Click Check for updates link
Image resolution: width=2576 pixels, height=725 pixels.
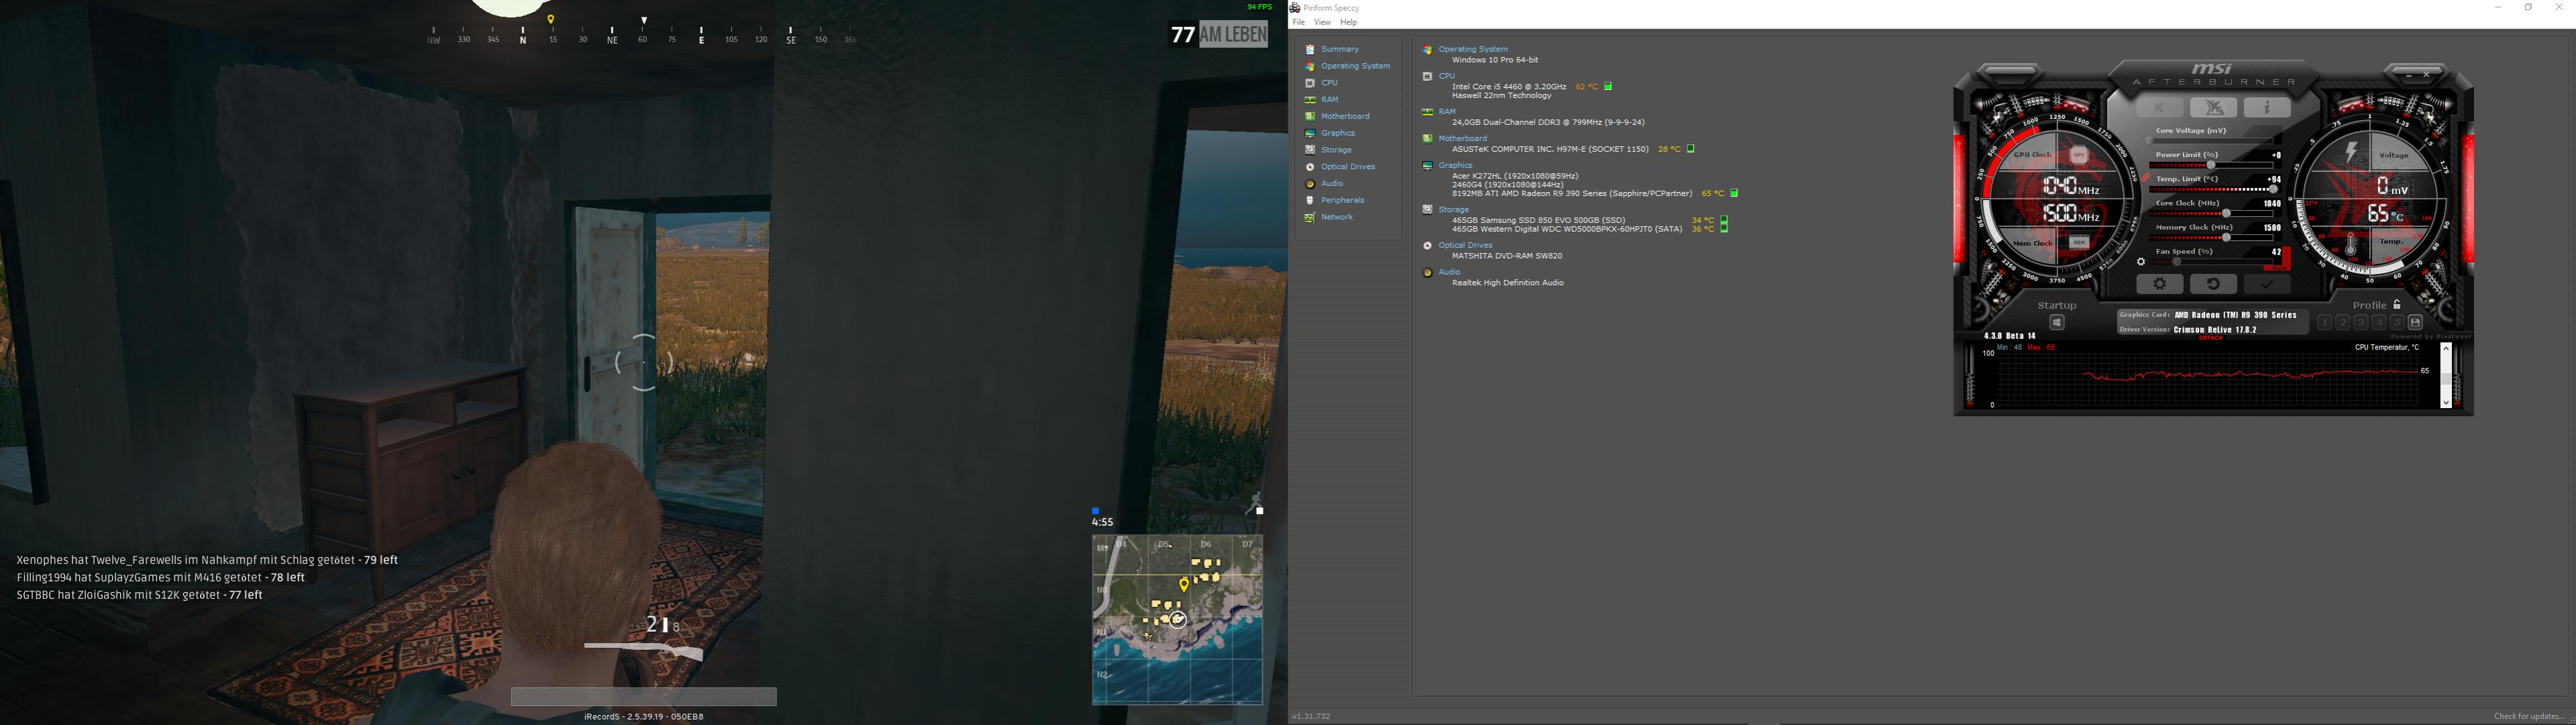tap(2528, 716)
